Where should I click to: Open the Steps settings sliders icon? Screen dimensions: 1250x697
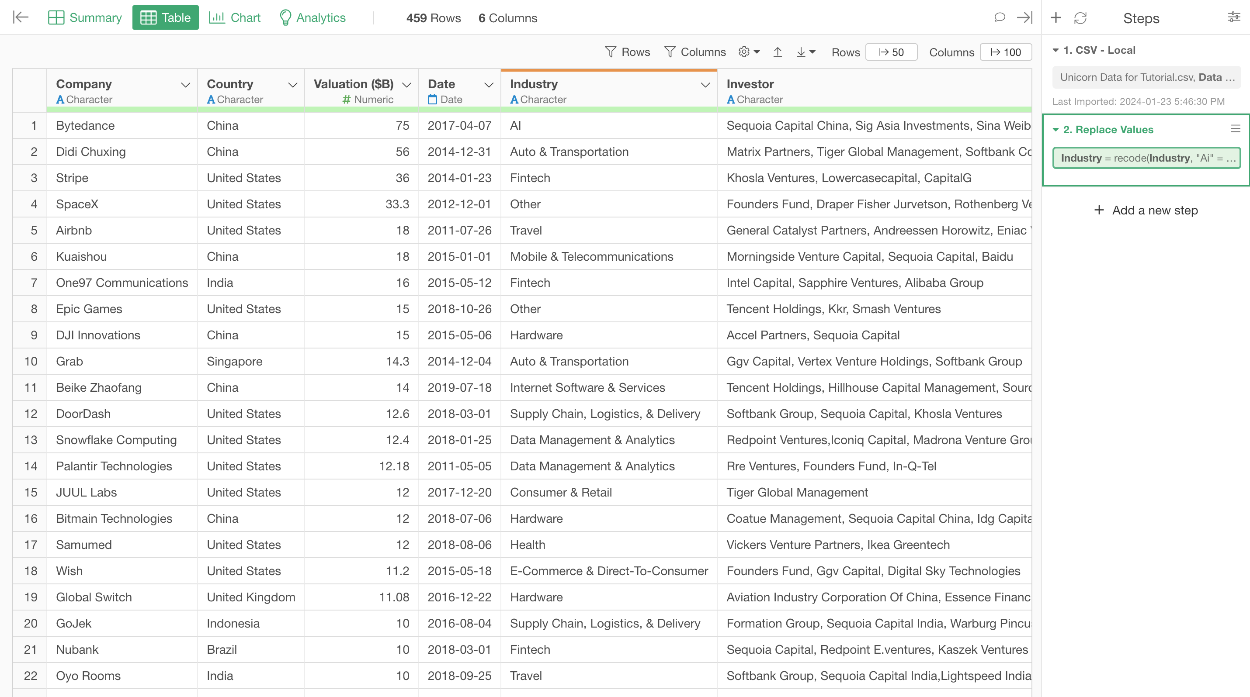[1234, 17]
